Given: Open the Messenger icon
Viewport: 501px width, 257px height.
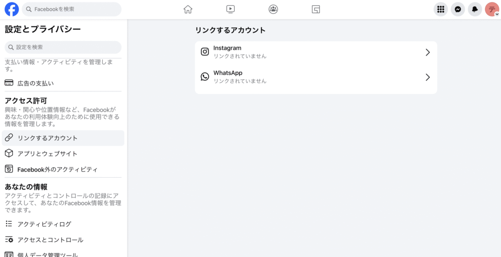Looking at the screenshot, I should (x=458, y=9).
